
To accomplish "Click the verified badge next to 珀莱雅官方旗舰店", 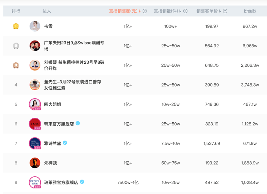I will [x=82, y=182].
